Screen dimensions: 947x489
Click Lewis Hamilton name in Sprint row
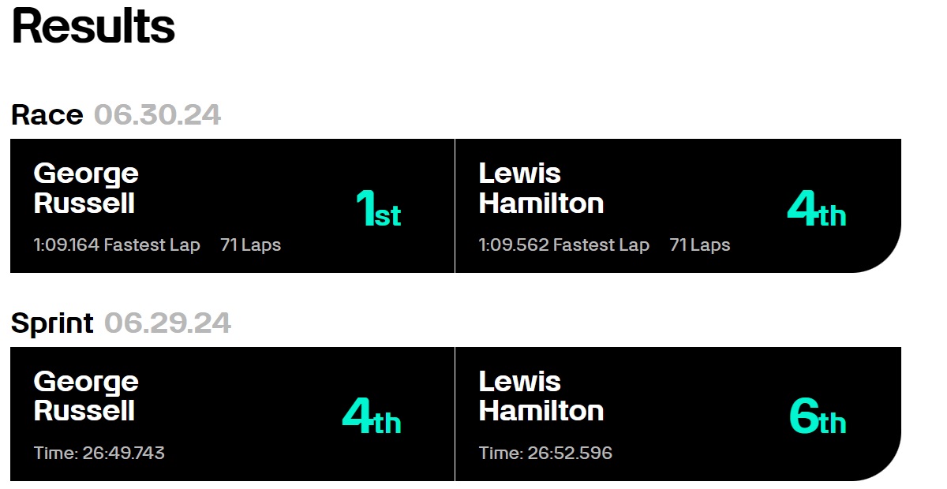(x=541, y=396)
